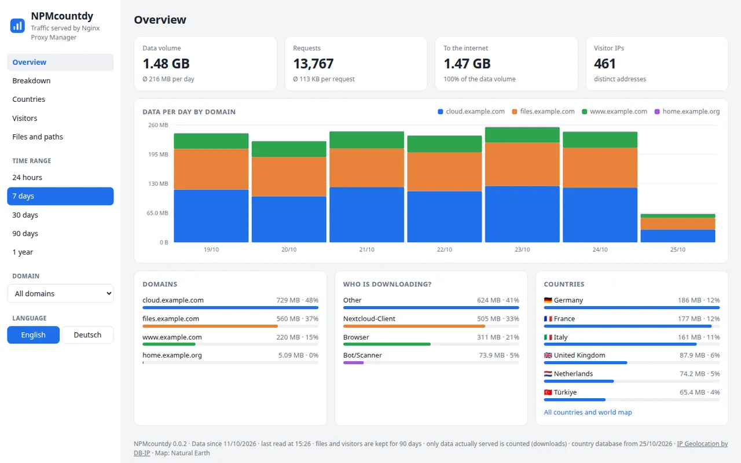741x463 pixels.
Task: Click the Other row in Who is downloading
Action: point(431,303)
